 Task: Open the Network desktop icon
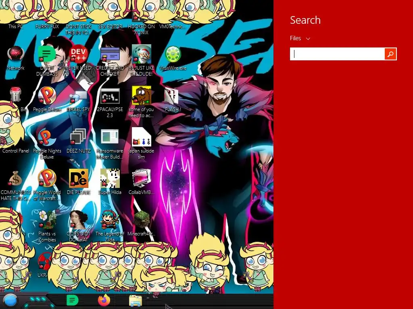click(16, 54)
